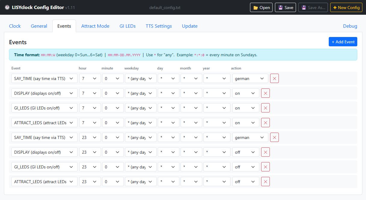Open the german action dropdown for first SAY_TIME event
Viewport: 366px width, 200px height.
250,78
